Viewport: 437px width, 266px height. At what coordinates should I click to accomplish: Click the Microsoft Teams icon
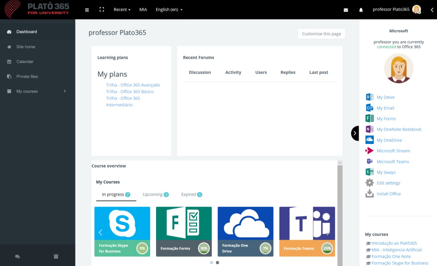tap(369, 161)
